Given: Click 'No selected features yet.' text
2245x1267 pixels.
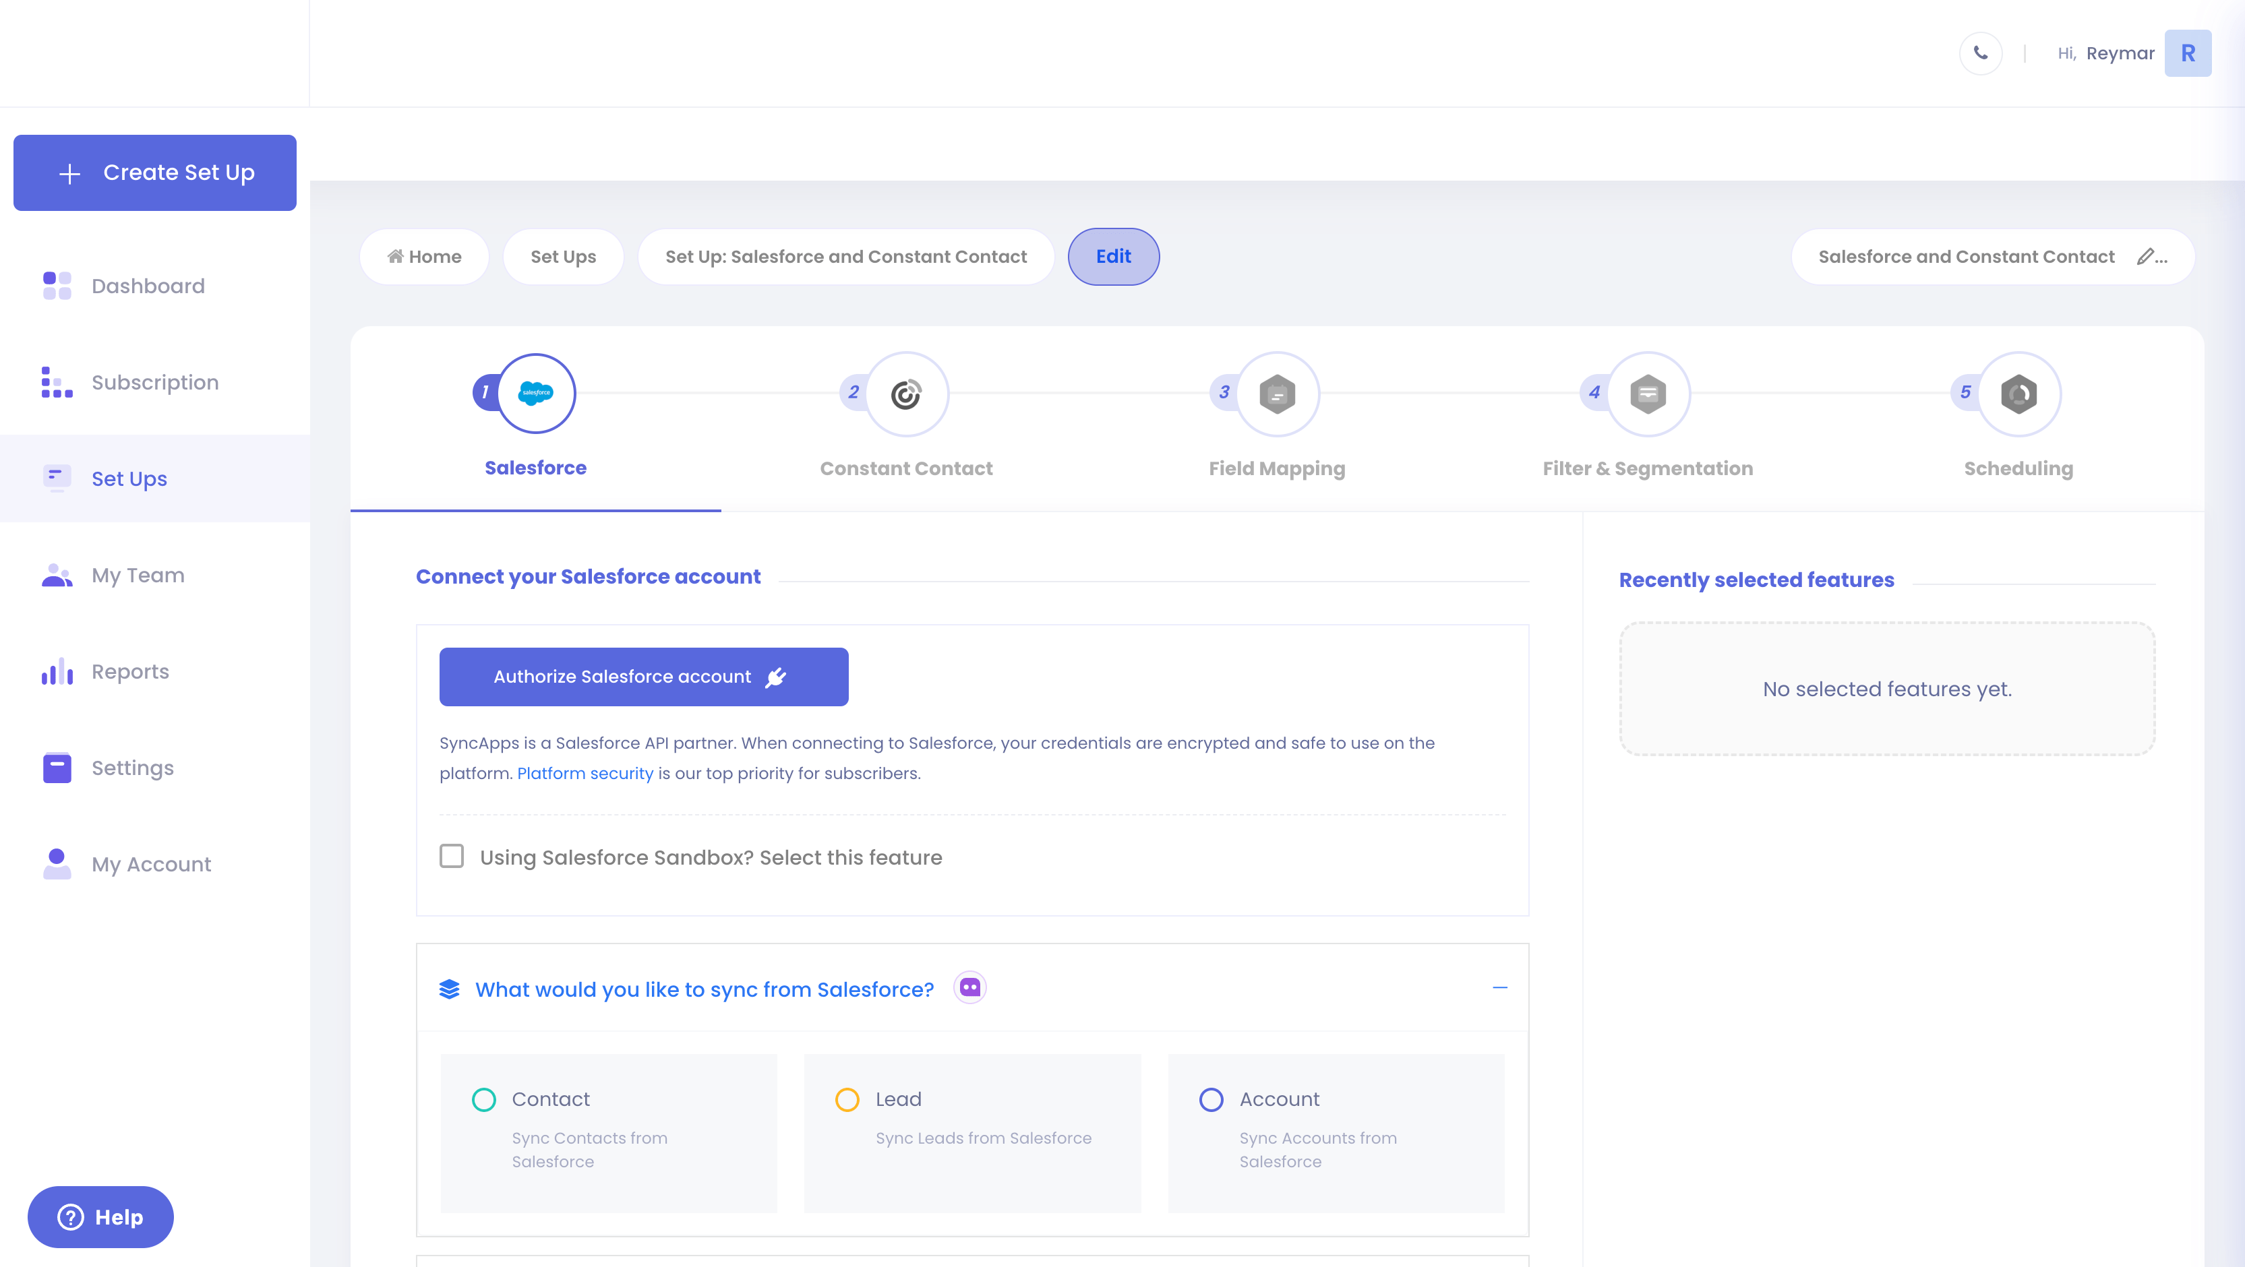Looking at the screenshot, I should pos(1887,689).
